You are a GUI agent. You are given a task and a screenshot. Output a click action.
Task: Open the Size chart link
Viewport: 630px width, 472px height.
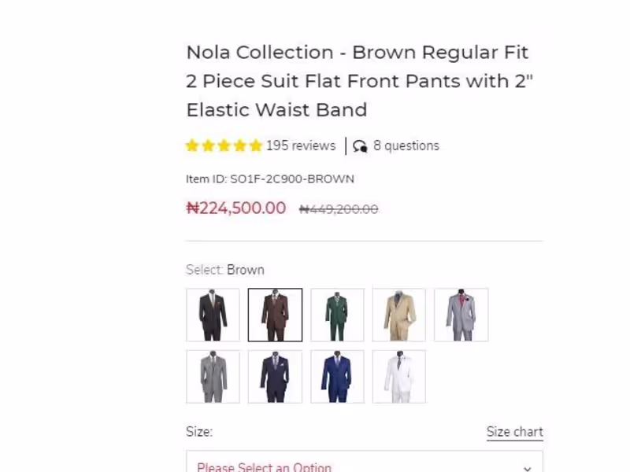coord(514,432)
